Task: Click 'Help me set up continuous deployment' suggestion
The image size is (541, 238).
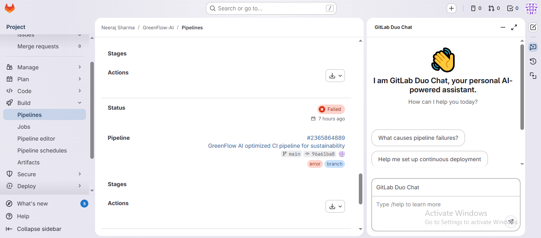Action: pos(430,159)
